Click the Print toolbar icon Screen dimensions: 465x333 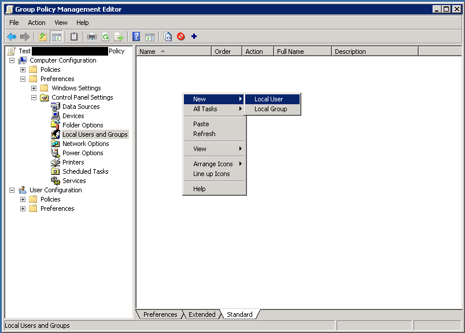[x=92, y=37]
